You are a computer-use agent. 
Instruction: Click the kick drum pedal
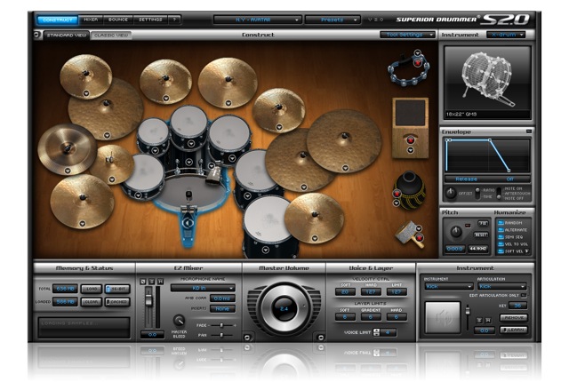click(x=188, y=224)
